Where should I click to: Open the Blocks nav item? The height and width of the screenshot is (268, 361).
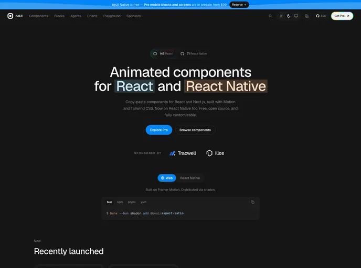tap(59, 16)
